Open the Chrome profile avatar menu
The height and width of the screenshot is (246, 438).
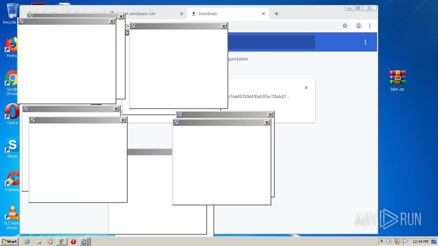click(359, 26)
